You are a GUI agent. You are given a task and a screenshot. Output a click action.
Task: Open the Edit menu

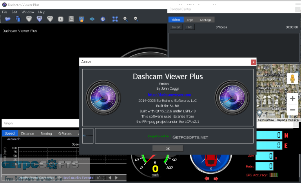click(x=14, y=12)
